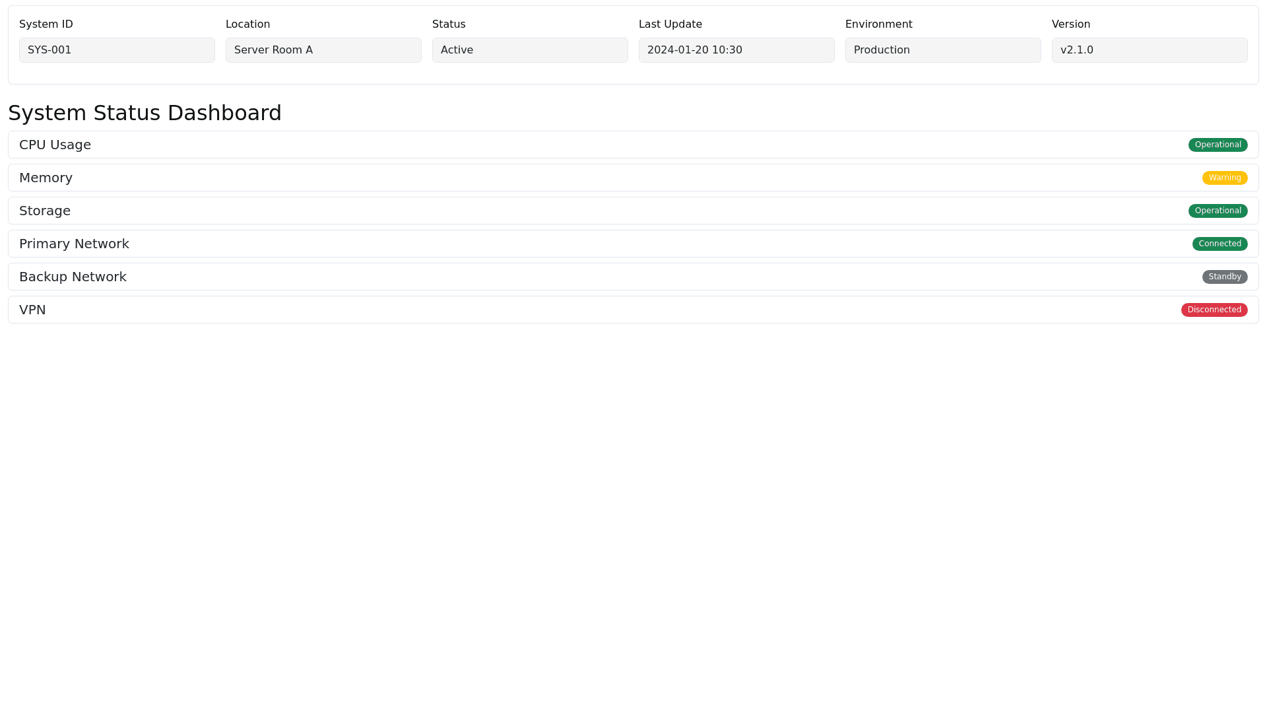This screenshot has height=713, width=1267.
Task: Click the Operational badge in Storage row
Action: coord(1218,211)
